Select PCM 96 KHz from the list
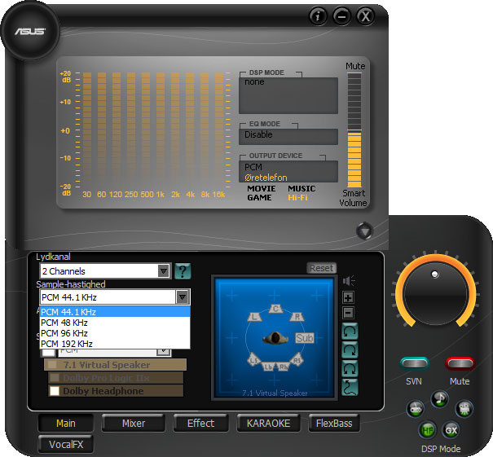Image resolution: width=493 pixels, height=457 pixels. (115, 333)
